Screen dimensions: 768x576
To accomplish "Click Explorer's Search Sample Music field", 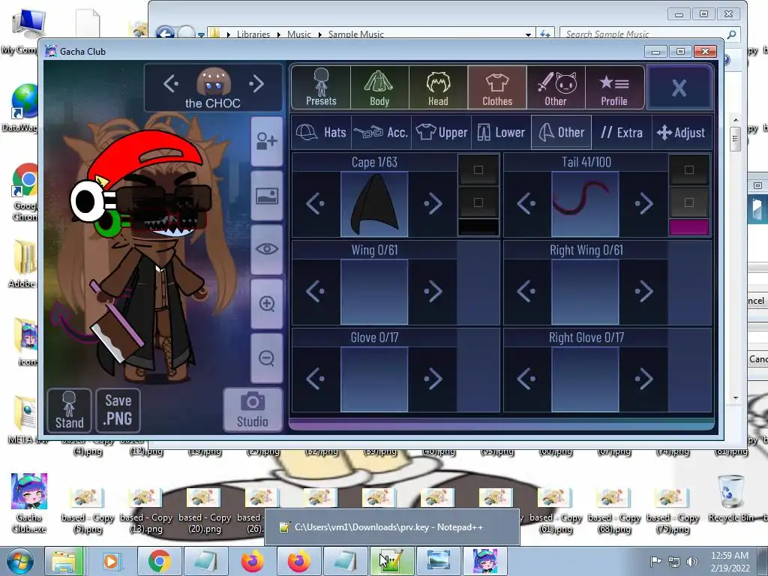I will coord(649,34).
